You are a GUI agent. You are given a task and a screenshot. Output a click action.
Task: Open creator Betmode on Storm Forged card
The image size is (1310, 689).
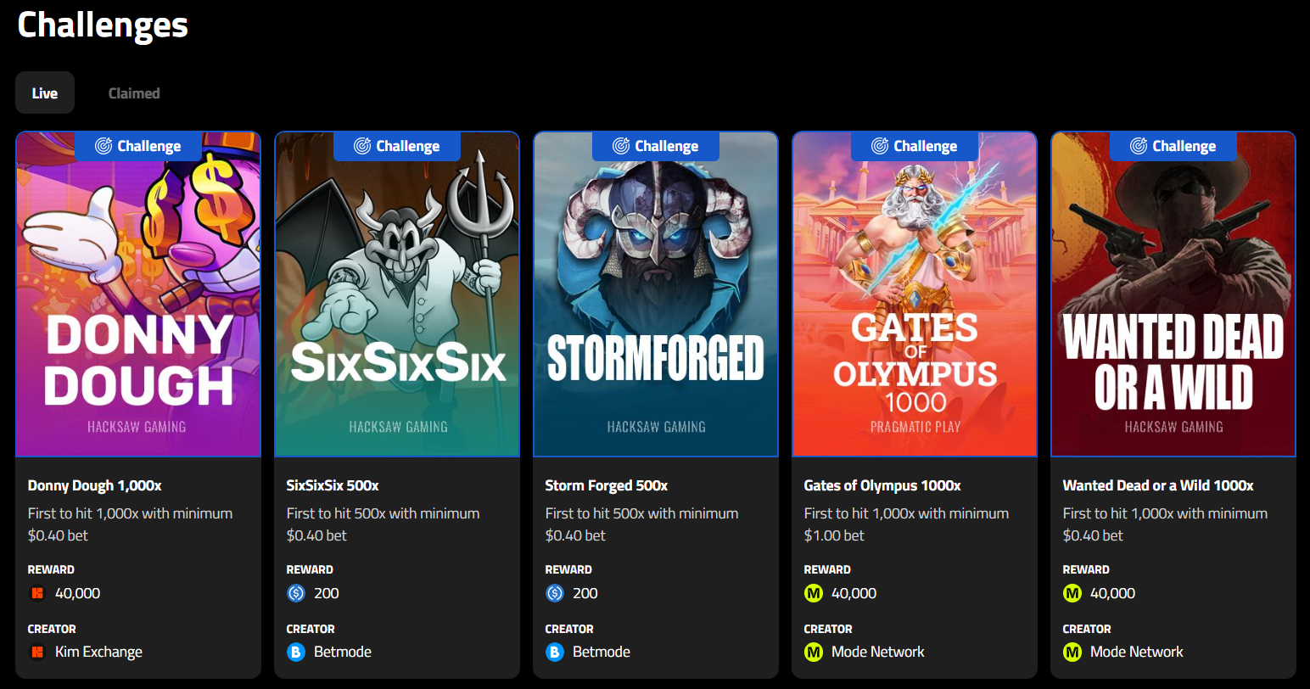[602, 652]
